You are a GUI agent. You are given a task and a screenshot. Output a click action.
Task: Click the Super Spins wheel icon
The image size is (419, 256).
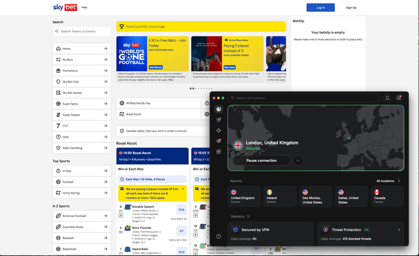(x=58, y=104)
